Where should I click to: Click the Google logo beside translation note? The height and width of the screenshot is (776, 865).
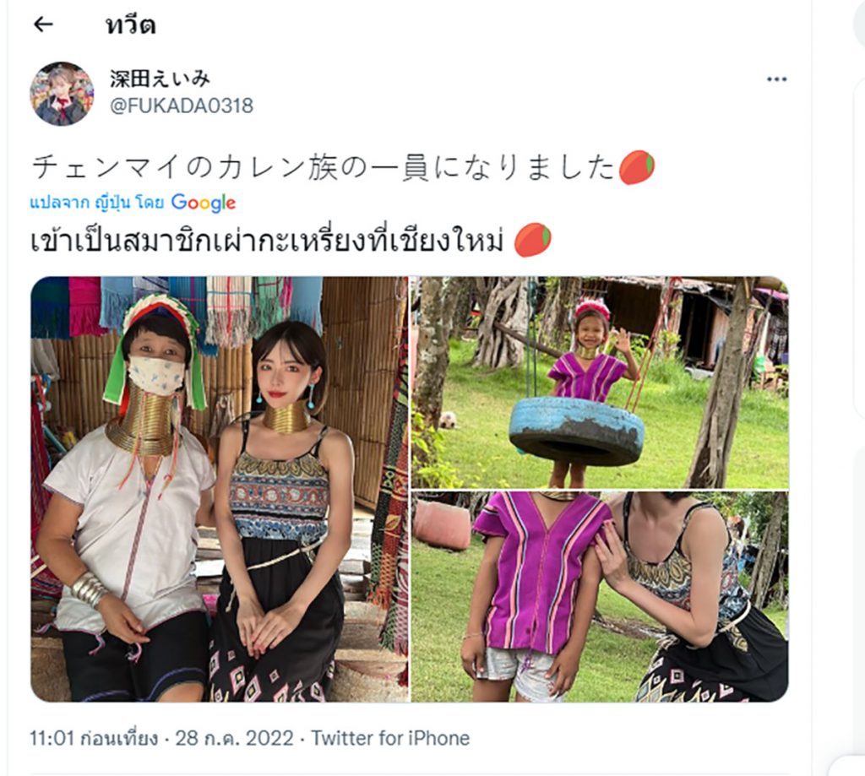click(x=204, y=203)
